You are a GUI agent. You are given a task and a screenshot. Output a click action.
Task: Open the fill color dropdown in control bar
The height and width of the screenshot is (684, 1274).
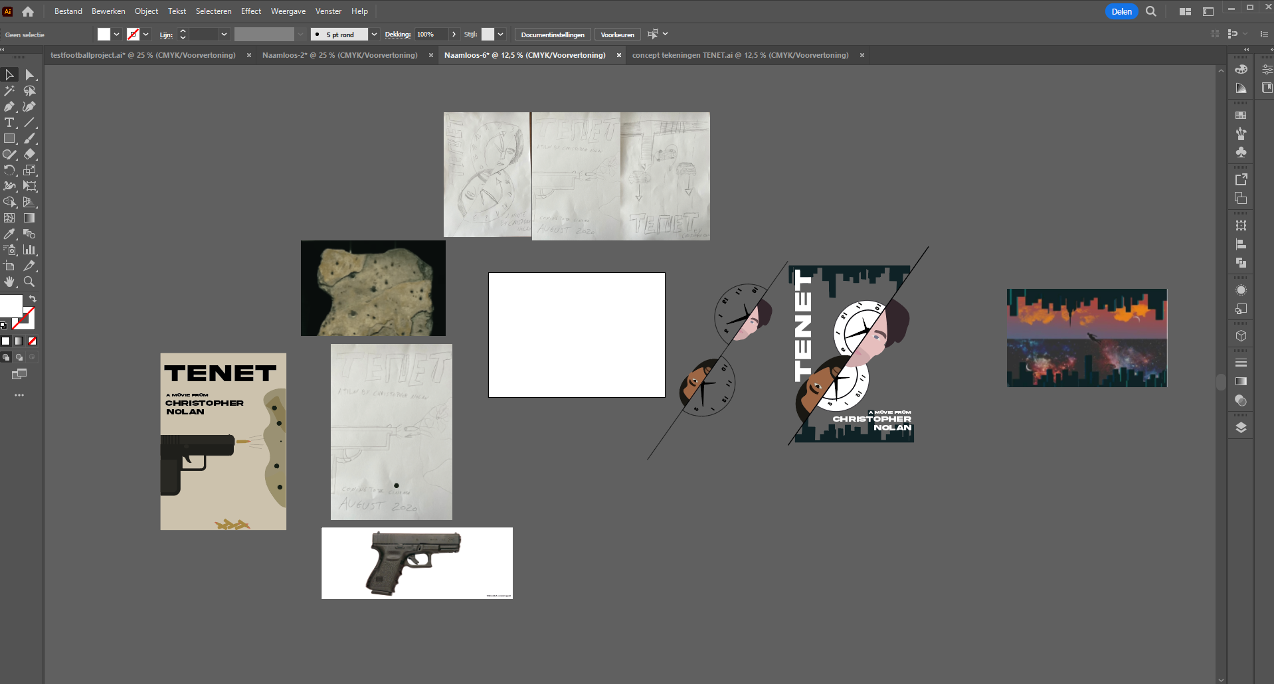tap(117, 35)
